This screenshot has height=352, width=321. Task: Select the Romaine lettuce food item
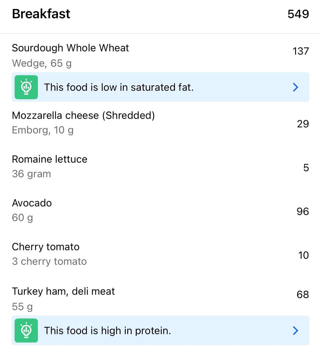click(50, 159)
